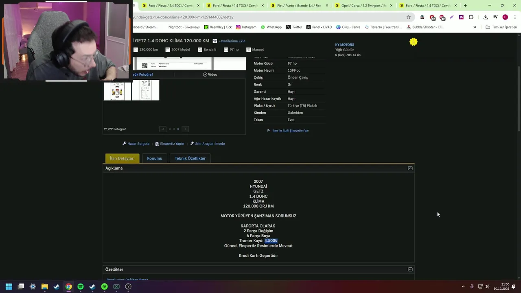
Task: Open the WhatsApp bookmark
Action: [x=271, y=27]
